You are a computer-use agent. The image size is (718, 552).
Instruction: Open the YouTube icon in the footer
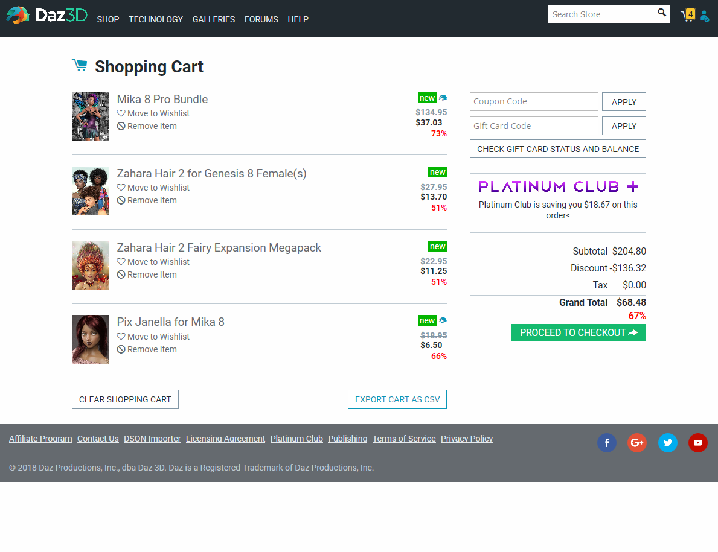(697, 442)
